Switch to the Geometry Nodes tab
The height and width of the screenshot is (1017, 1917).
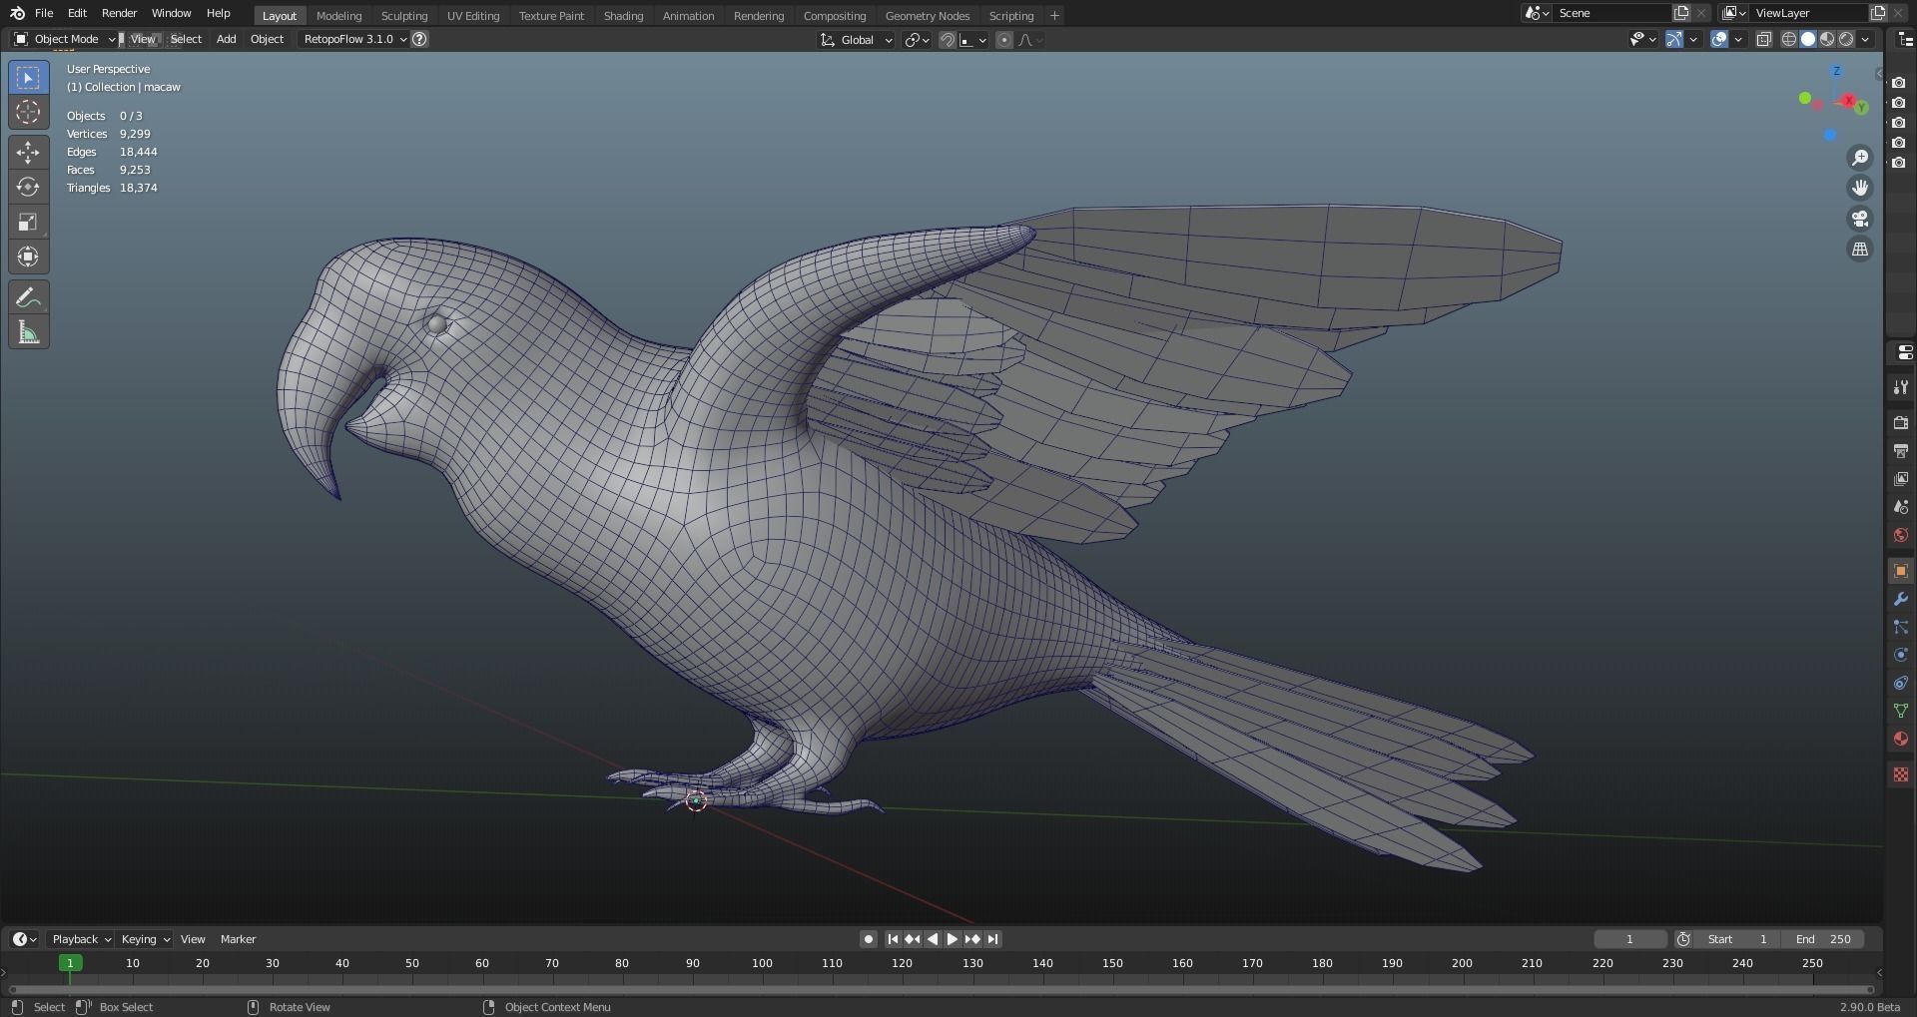pos(927,15)
